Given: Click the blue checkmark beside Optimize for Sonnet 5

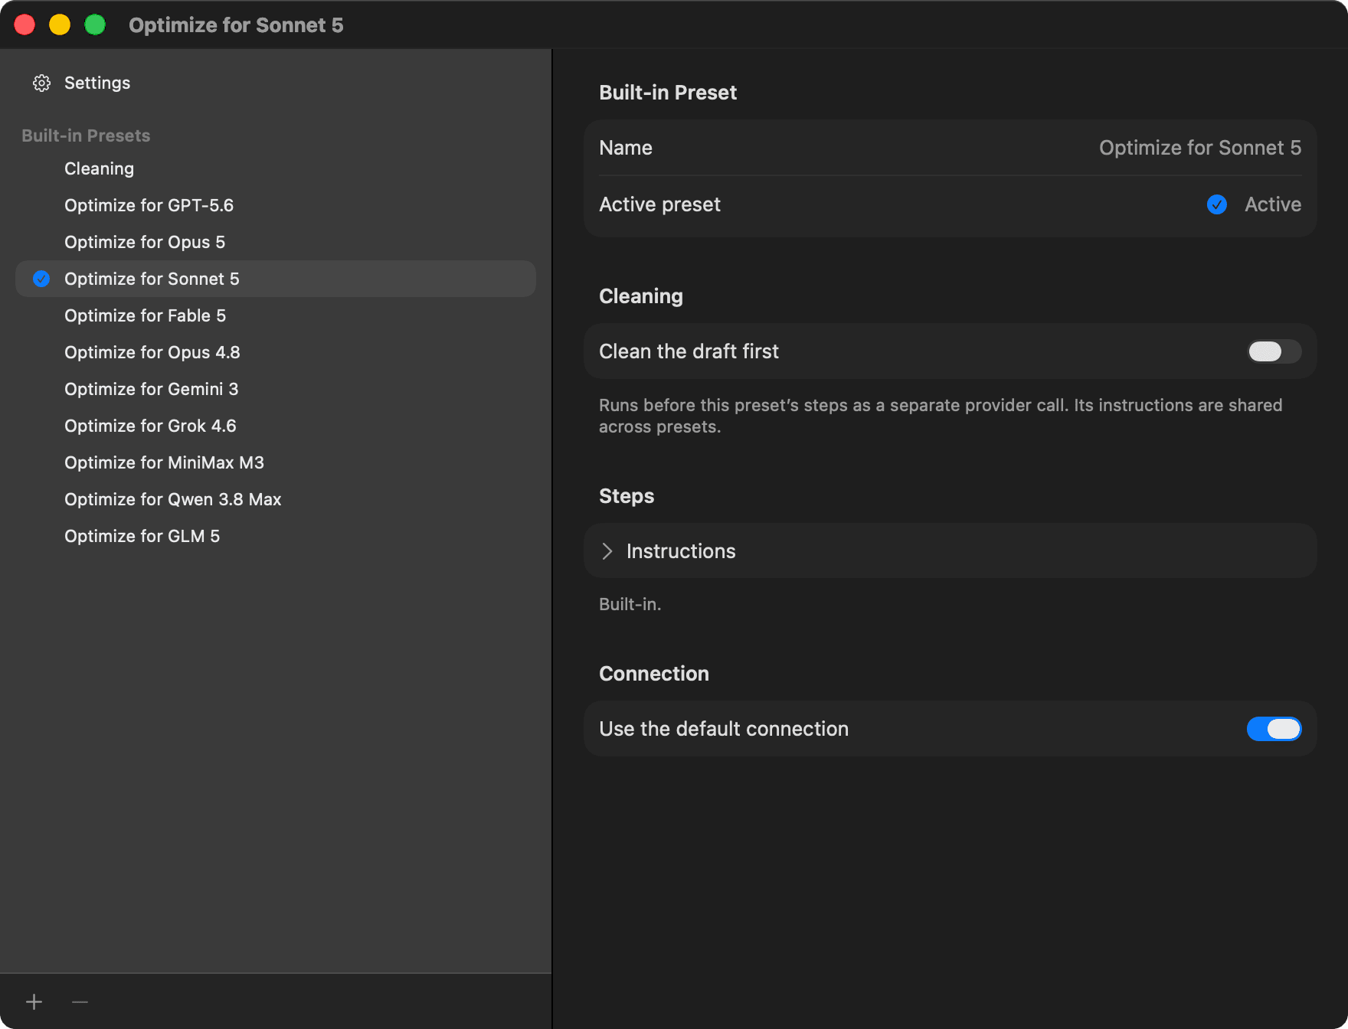Looking at the screenshot, I should point(41,279).
